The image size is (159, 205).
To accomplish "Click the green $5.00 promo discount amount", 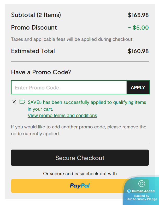I will click(x=138, y=27).
